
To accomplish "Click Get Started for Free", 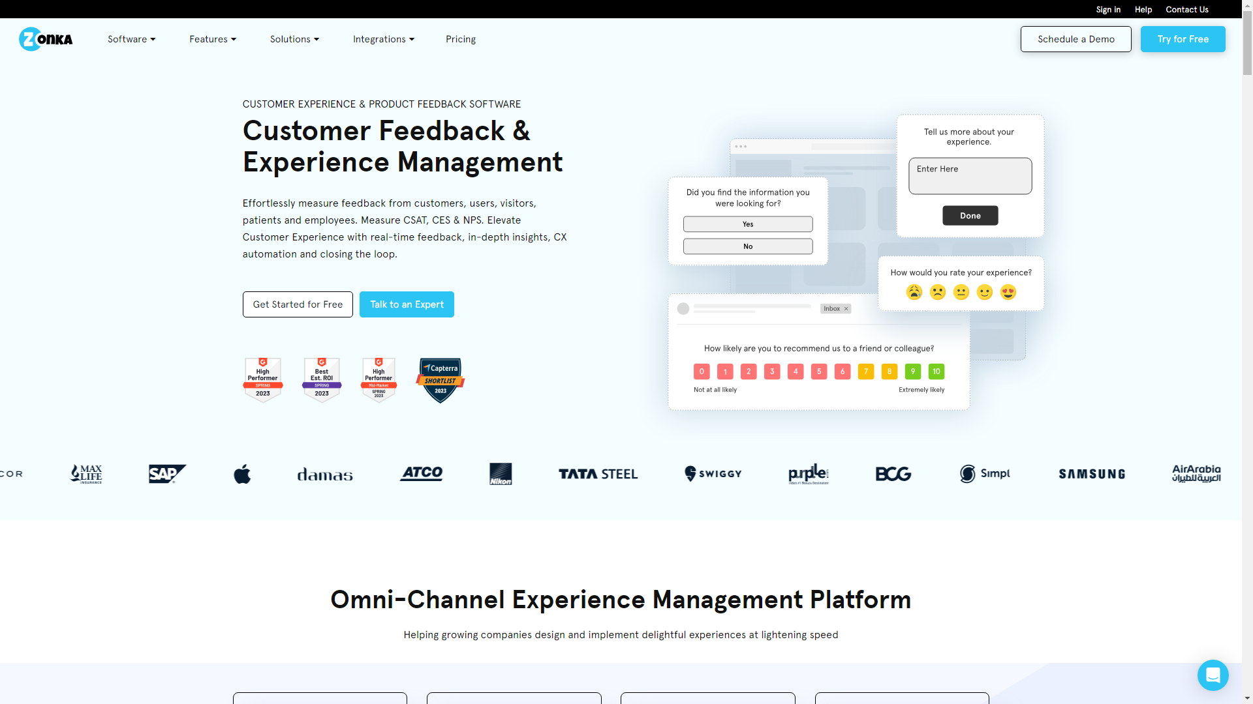I will (298, 304).
